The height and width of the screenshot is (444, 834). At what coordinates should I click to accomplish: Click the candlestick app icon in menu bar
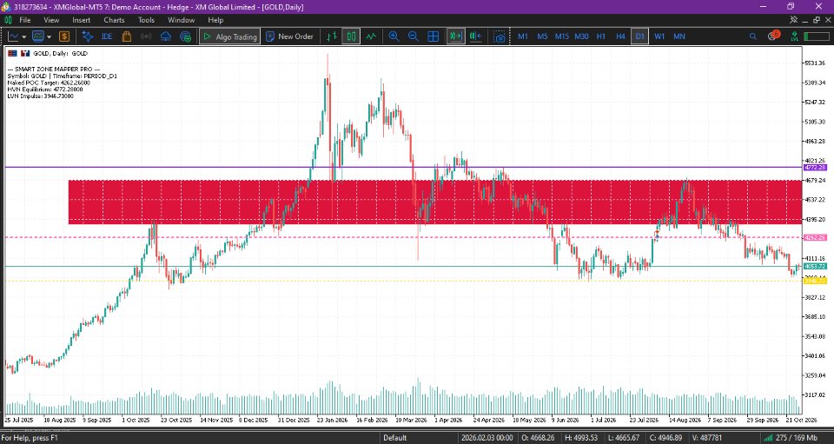8,20
